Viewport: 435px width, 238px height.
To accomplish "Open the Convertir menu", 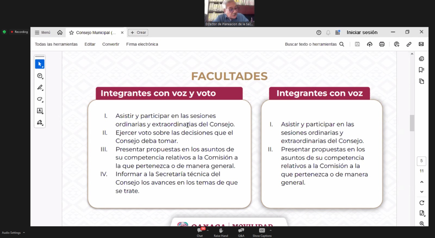I will [111, 44].
